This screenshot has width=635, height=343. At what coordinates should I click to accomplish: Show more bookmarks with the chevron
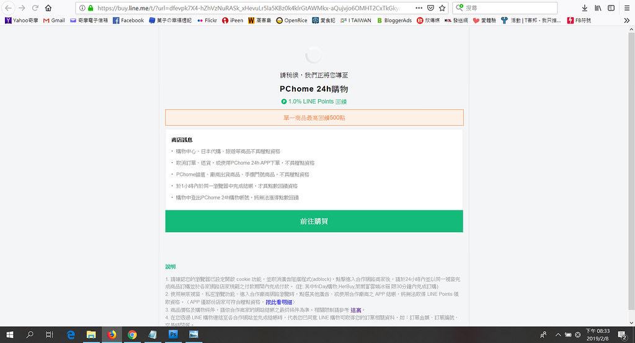(x=626, y=20)
